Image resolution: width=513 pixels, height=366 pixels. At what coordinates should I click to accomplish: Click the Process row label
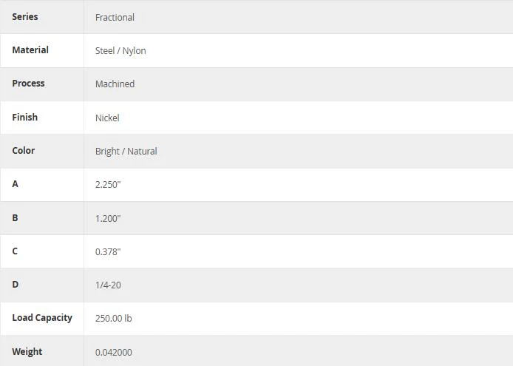(29, 84)
